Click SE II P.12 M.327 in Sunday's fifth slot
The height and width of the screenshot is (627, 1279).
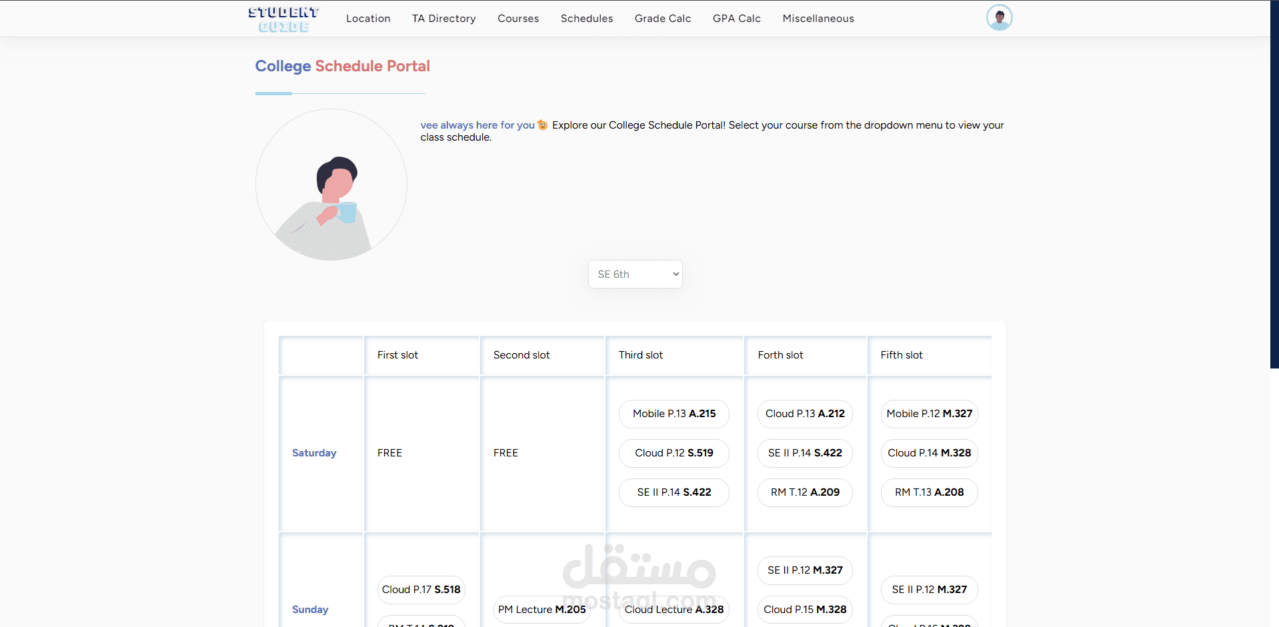click(930, 590)
